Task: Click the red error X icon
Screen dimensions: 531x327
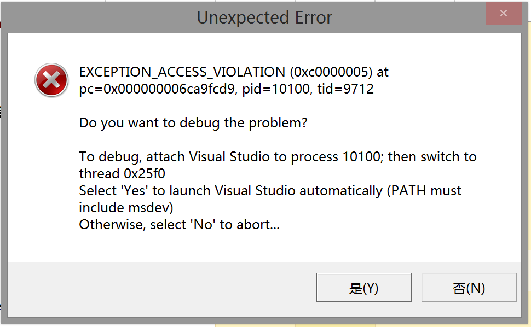Action: 51,80
